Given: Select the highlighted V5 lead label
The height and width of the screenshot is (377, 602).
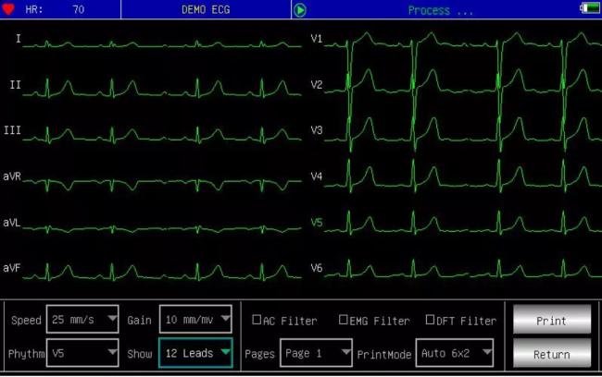Looking at the screenshot, I should pyautogui.click(x=317, y=223).
